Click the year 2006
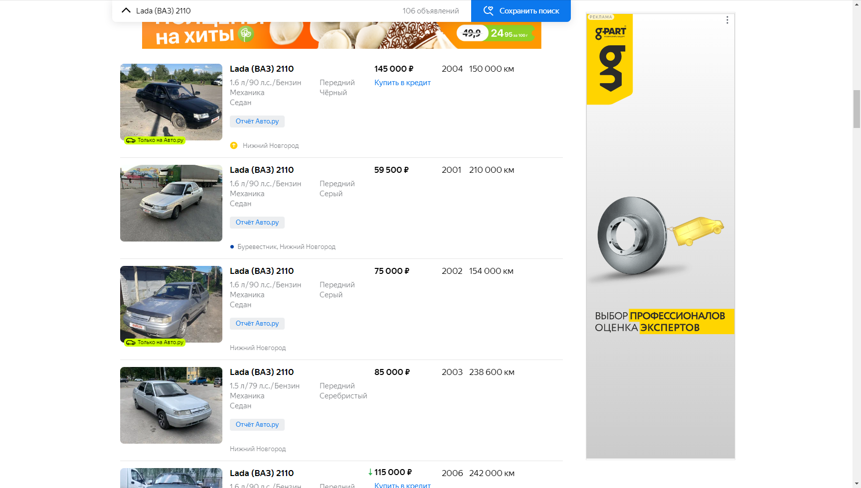Image resolution: width=861 pixels, height=488 pixels. [452, 473]
